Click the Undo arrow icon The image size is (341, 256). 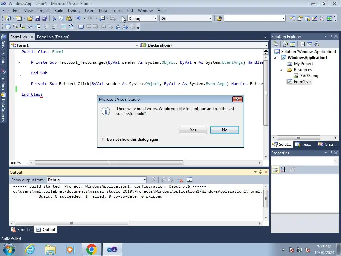click(x=79, y=19)
